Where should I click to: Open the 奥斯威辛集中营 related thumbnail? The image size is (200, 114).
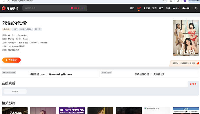coord(157,111)
